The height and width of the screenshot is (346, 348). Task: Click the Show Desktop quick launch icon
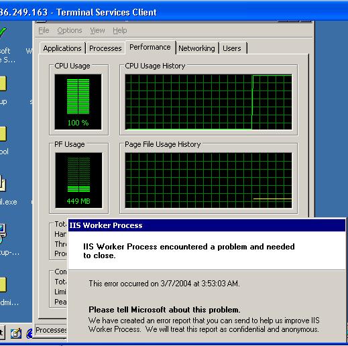(x=16, y=333)
